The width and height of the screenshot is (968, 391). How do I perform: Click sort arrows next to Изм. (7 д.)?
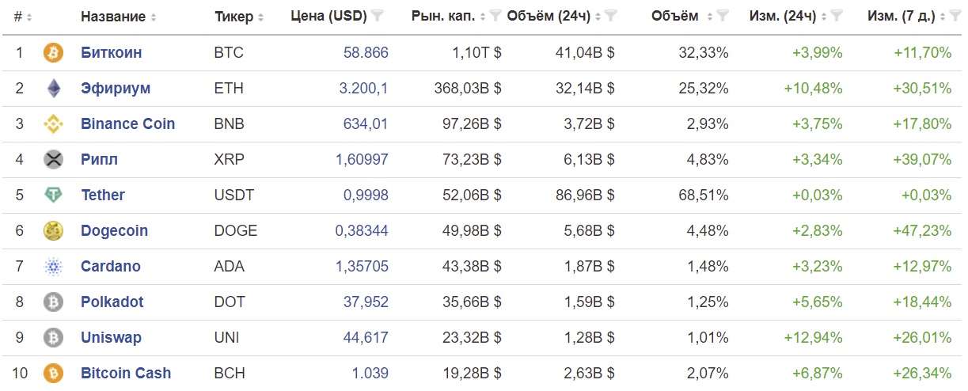[x=942, y=17]
